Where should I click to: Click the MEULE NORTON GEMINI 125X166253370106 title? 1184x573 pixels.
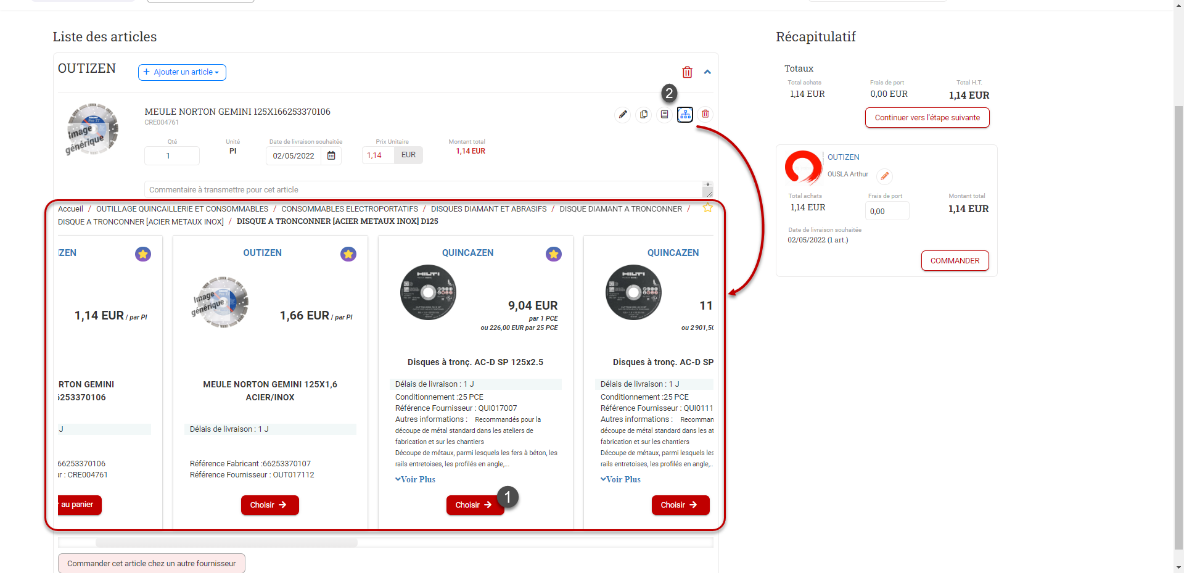coord(237,112)
